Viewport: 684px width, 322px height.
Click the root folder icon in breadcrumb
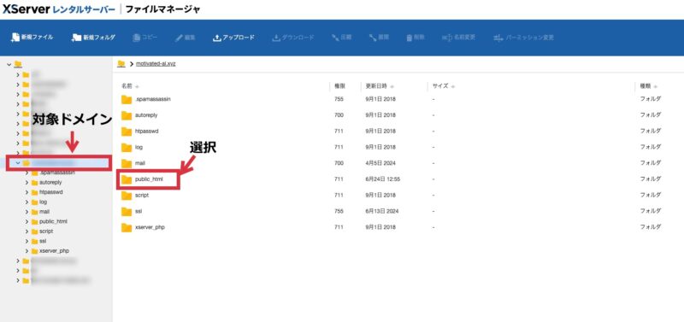click(121, 64)
